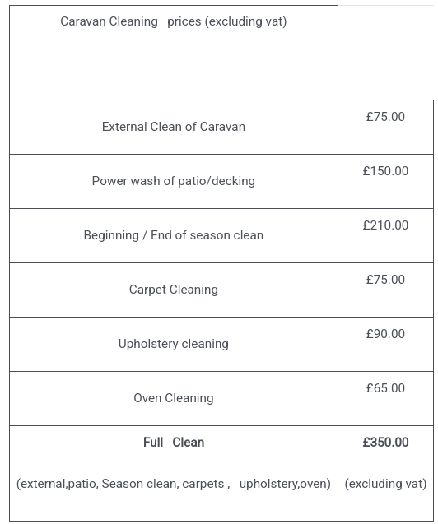Click the word prices in the table header
This screenshot has width=438, height=524.
tap(184, 21)
